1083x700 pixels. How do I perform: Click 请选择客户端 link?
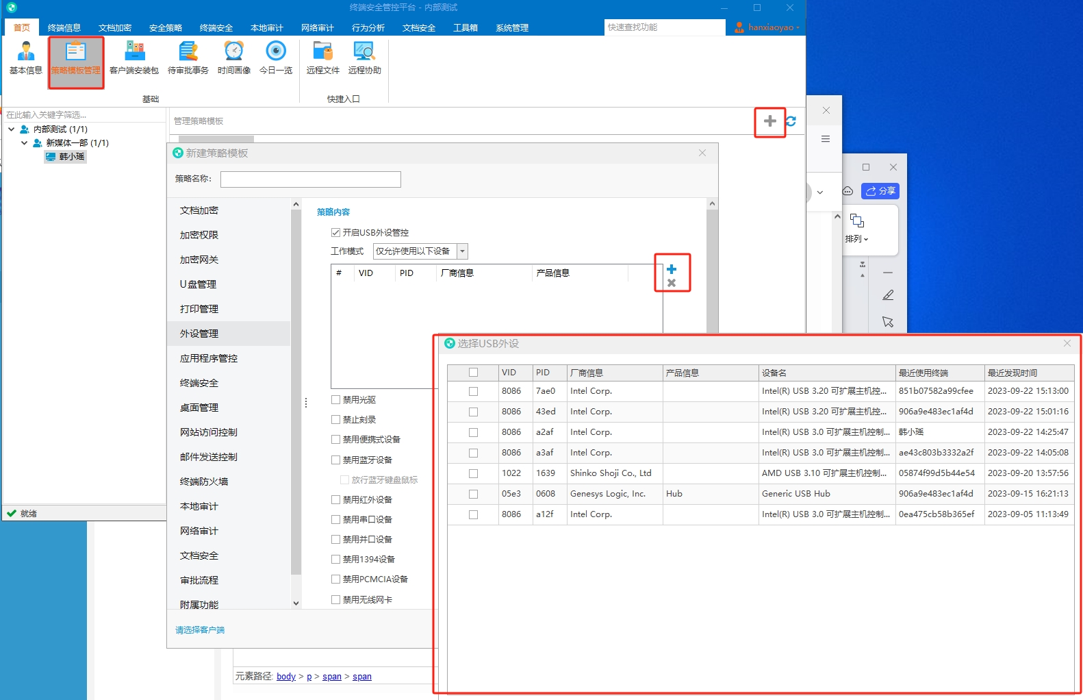coord(200,630)
